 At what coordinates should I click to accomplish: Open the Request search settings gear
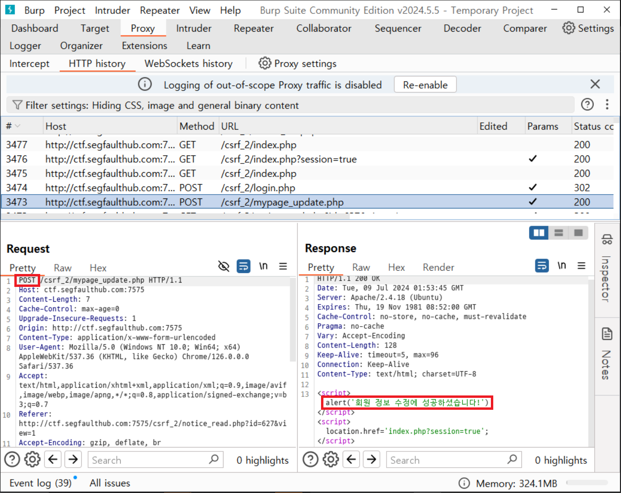tap(33, 460)
